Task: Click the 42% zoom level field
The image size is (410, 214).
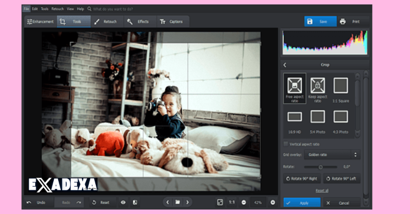Action: click(258, 202)
